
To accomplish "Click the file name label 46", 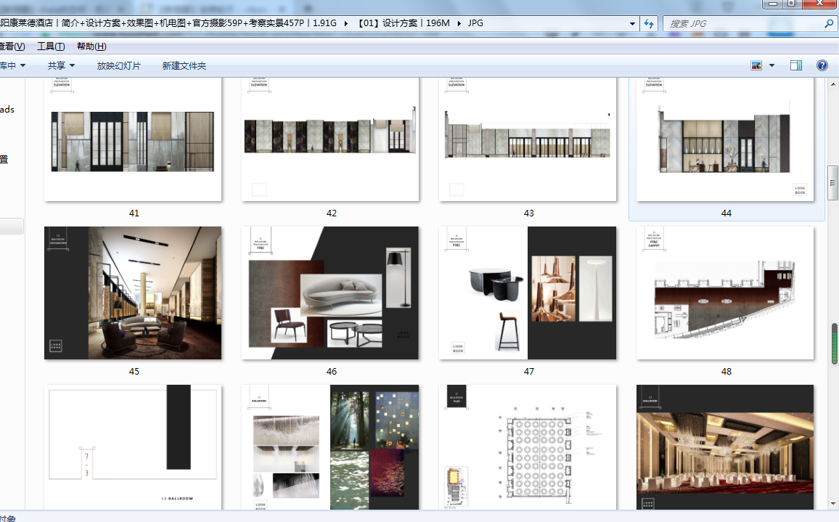I will (x=332, y=371).
